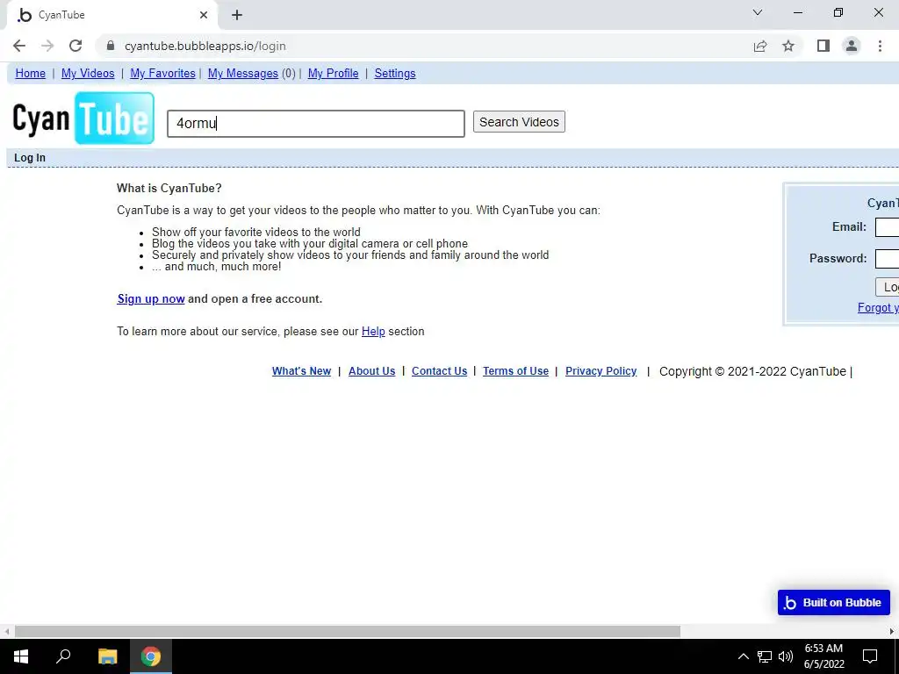The width and height of the screenshot is (899, 674).
Task: Click the Email input field
Action: coord(887,227)
